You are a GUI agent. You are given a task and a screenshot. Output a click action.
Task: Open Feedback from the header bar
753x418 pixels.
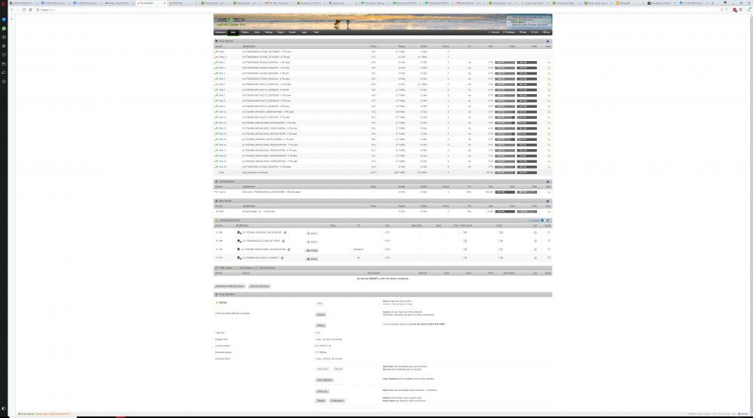point(509,32)
